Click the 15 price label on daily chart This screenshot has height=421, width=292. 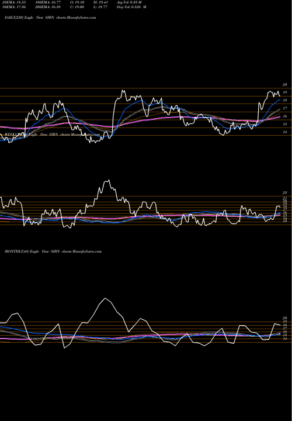click(285, 124)
